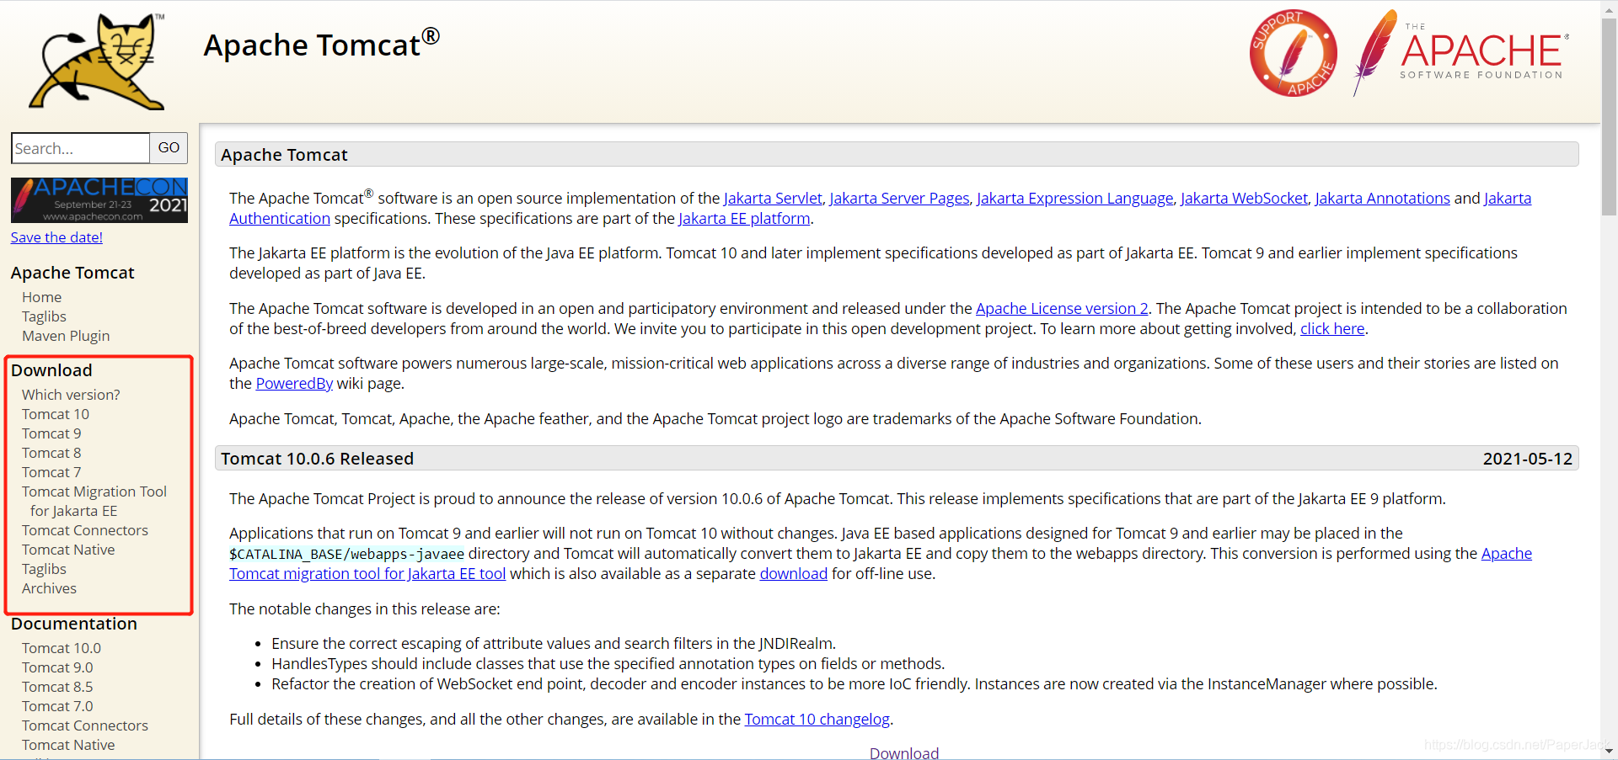Open Apache Tomcat migration tool for Jakarta EE link
This screenshot has width=1618, height=760.
pos(367,573)
